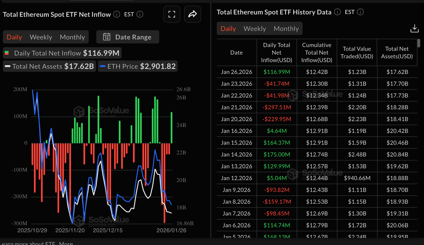Download the ETF history data

414,28
